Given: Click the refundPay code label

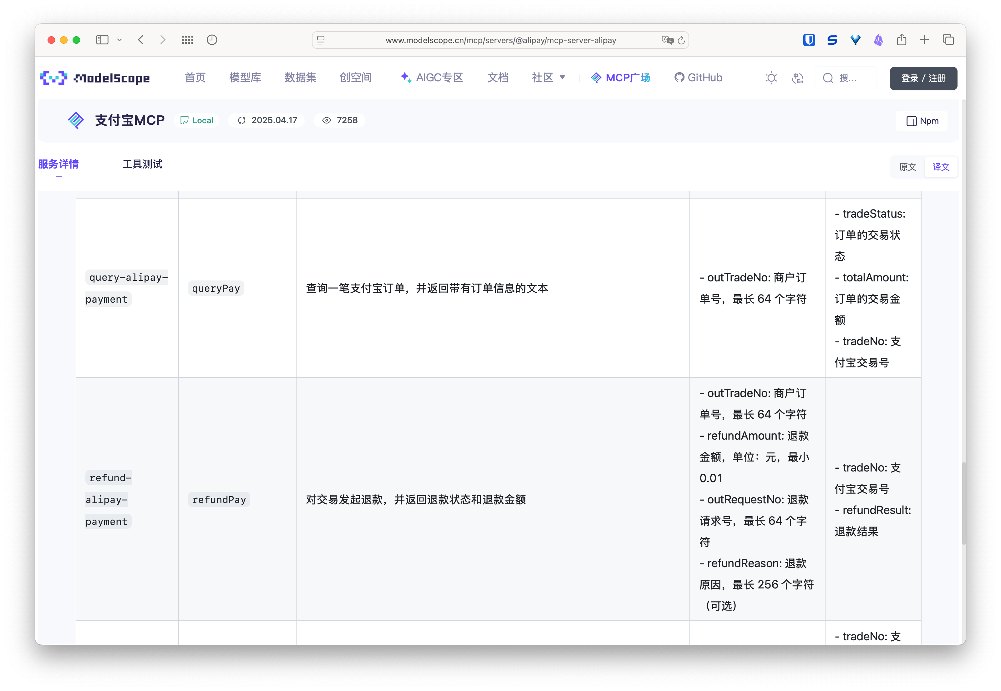Looking at the screenshot, I should click(x=219, y=500).
